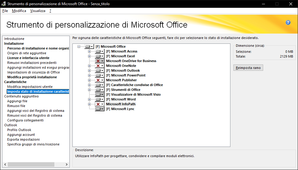Click the Reimposta ramo button
Screen dimensions: 298x170
pyautogui.click(x=248, y=68)
